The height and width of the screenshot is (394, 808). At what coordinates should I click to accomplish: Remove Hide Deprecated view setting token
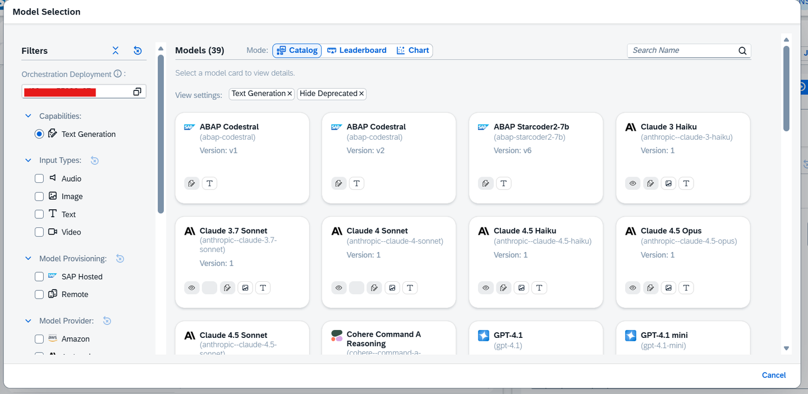(x=361, y=94)
